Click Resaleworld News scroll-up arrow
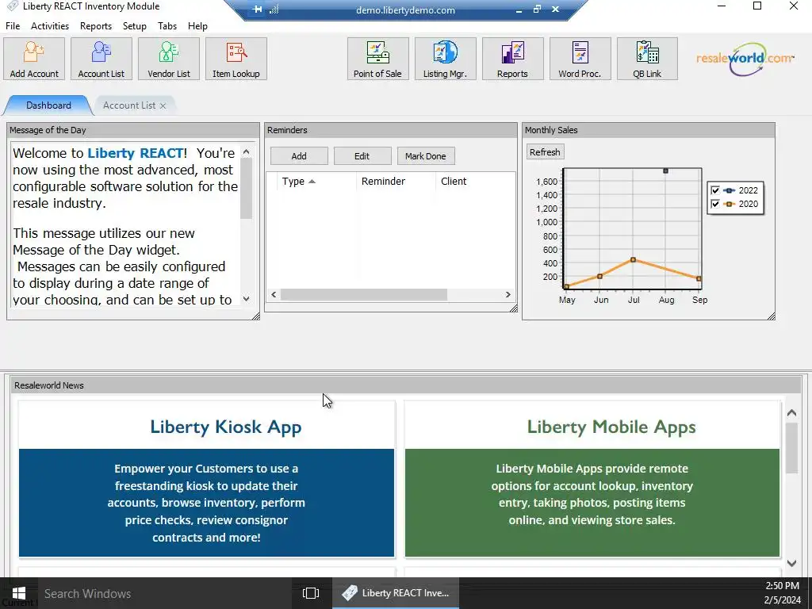812x609 pixels. 791,412
